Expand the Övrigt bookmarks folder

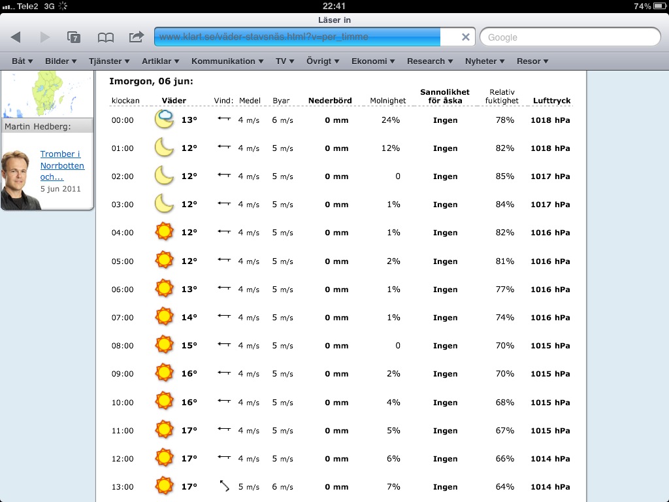coord(323,61)
